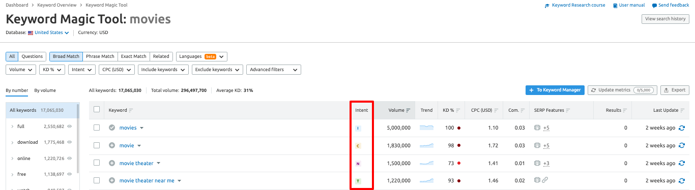
Task: Switch to Phrase Match tab
Action: 100,56
